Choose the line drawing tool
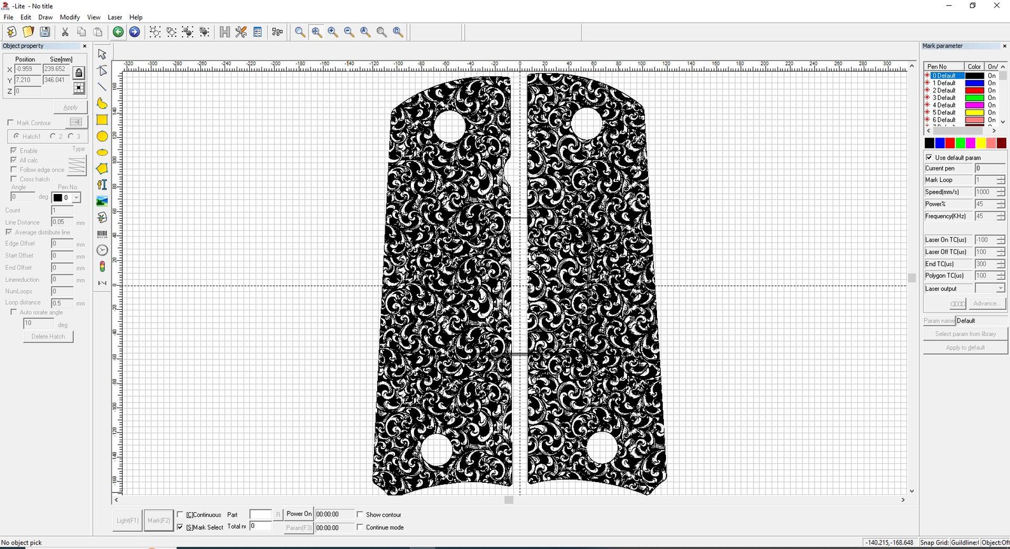Screen dimensions: 1010x549 (x=102, y=87)
